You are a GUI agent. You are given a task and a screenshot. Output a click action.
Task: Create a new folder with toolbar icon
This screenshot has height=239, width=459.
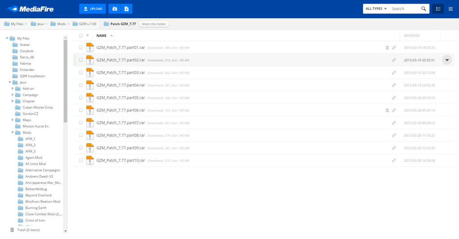pyautogui.click(x=115, y=9)
